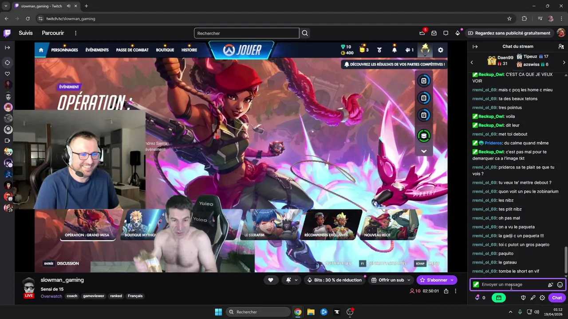The width and height of the screenshot is (568, 319).
Task: Collapse the chat panel arrow
Action: tap(475, 47)
